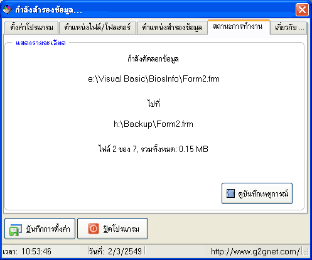
Task: Open the เกี่ยวกับ tab
Action: tap(289, 28)
